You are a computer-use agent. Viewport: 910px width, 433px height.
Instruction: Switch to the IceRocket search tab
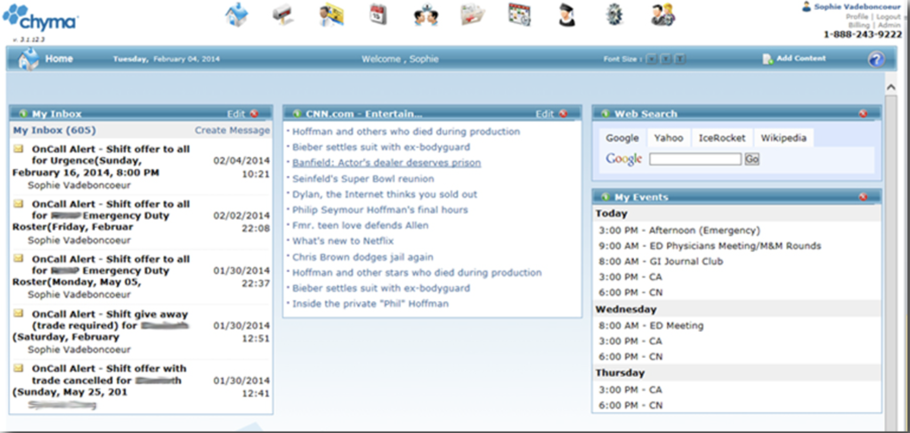(722, 138)
